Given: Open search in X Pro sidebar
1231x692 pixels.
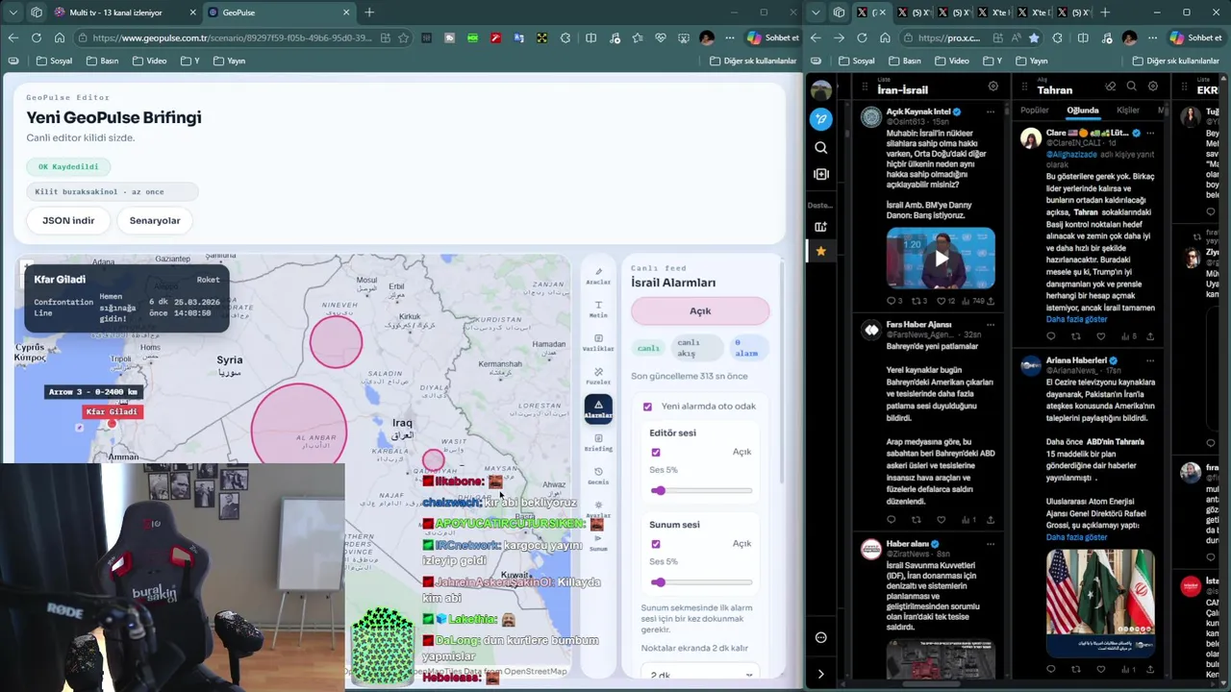Looking at the screenshot, I should (x=820, y=148).
